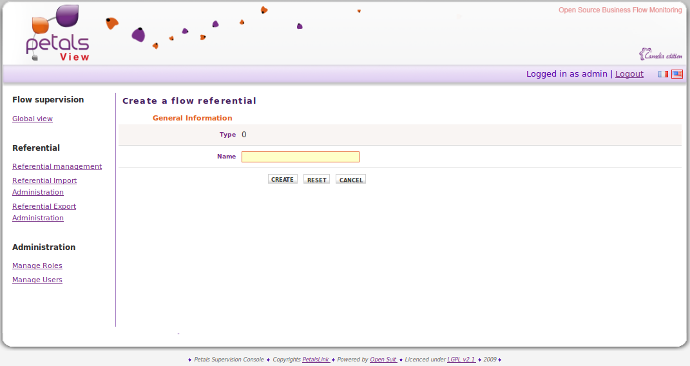Click the Petals View logo
Viewport: 690px width, 366px height.
tap(58, 34)
